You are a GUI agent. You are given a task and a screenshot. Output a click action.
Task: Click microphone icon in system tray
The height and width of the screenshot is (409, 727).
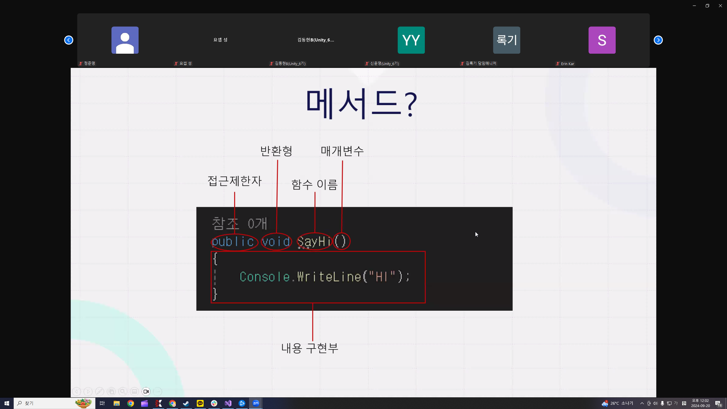click(x=662, y=403)
